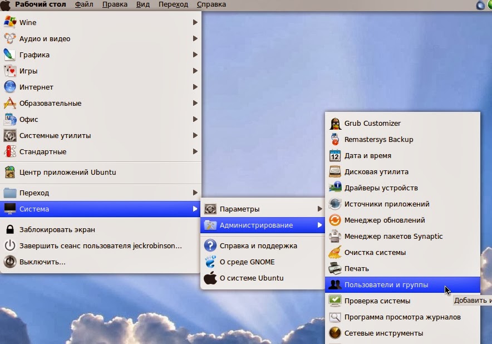The width and height of the screenshot is (492, 344).
Task: Open the Правка menu
Action: click(x=115, y=4)
